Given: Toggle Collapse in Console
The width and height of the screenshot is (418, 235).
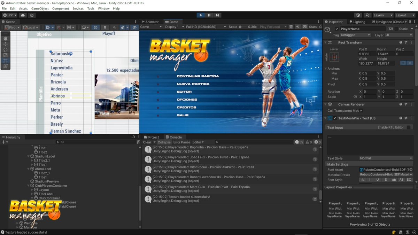Looking at the screenshot, I should click(x=164, y=142).
